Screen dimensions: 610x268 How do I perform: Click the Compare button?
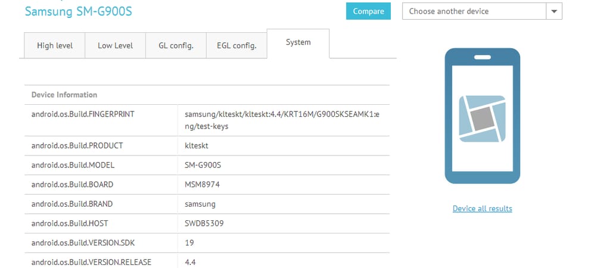(x=368, y=11)
